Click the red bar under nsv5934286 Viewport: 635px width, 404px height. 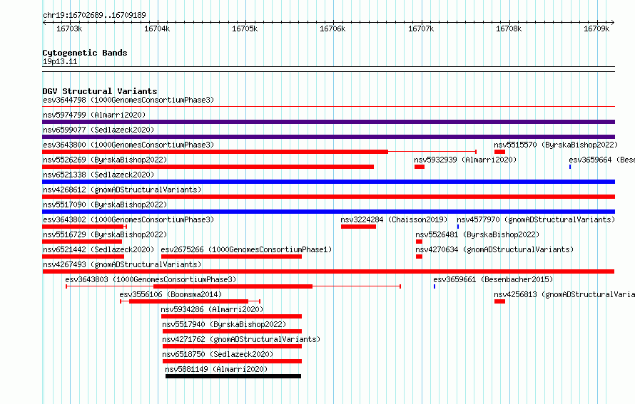(231, 316)
